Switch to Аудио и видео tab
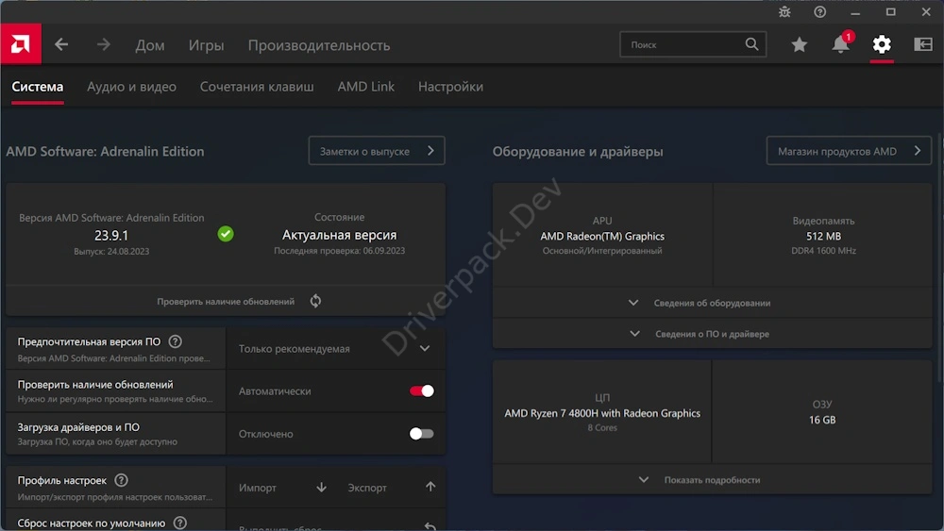Viewport: 944px width, 531px height. (x=131, y=87)
